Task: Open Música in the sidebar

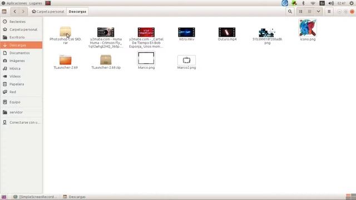Action: 21,68
